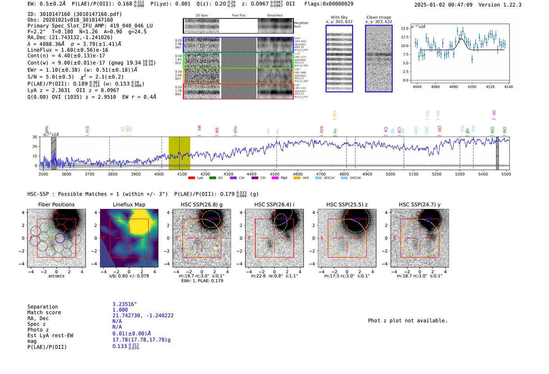Click the small gold circle in HSC i image
This screenshot has height=374, width=549.
(269, 244)
